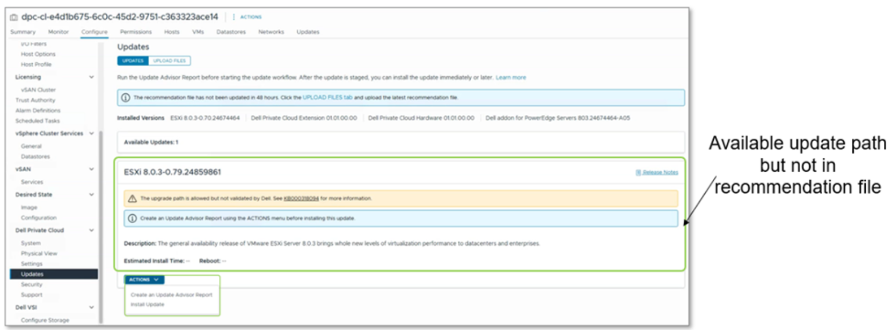The width and height of the screenshot is (892, 330).
Task: Click the Estimated Install Time label
Action: click(154, 261)
